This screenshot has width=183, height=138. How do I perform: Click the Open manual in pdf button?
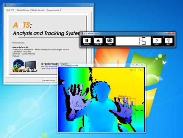click(x=31, y=81)
